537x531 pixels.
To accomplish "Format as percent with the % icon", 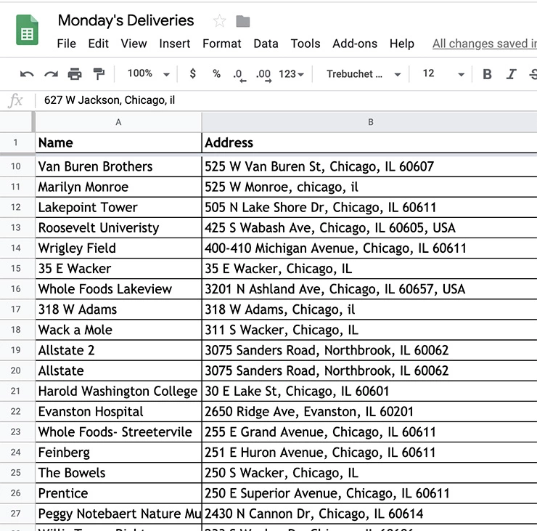I will point(216,73).
